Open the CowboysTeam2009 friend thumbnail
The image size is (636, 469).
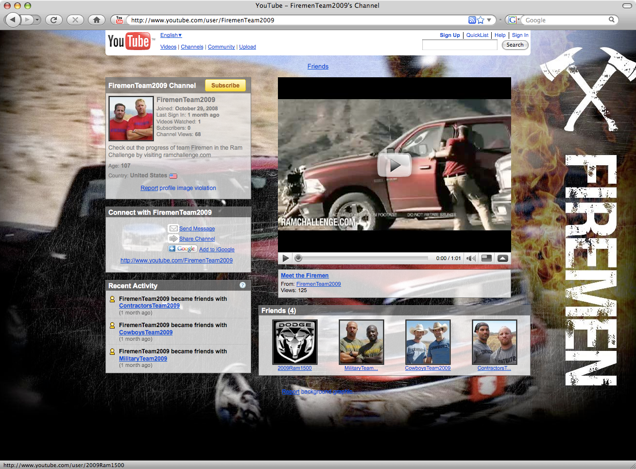(428, 342)
